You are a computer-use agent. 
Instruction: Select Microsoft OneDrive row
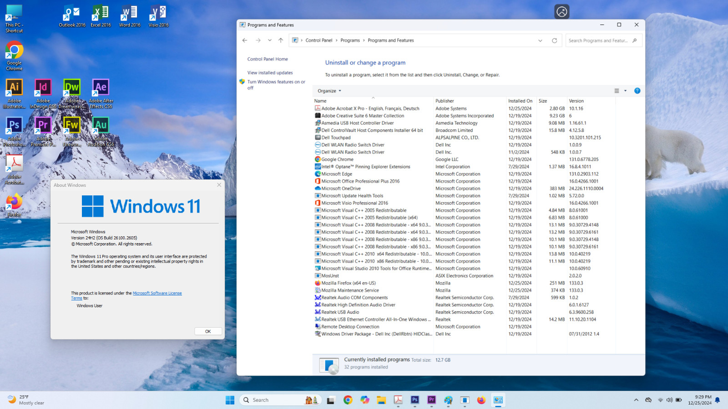[464, 189]
